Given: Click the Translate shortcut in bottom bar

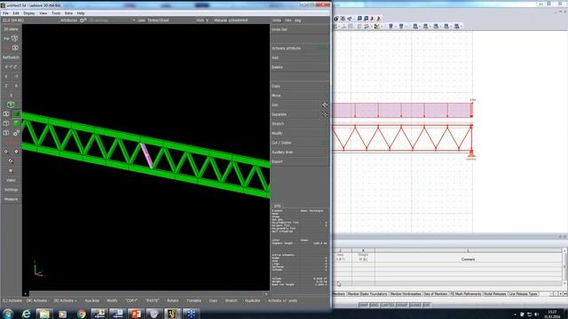Looking at the screenshot, I should click(x=193, y=300).
